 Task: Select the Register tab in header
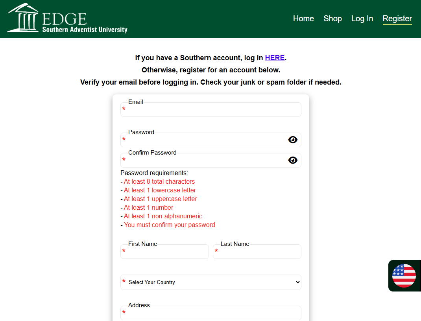397,18
